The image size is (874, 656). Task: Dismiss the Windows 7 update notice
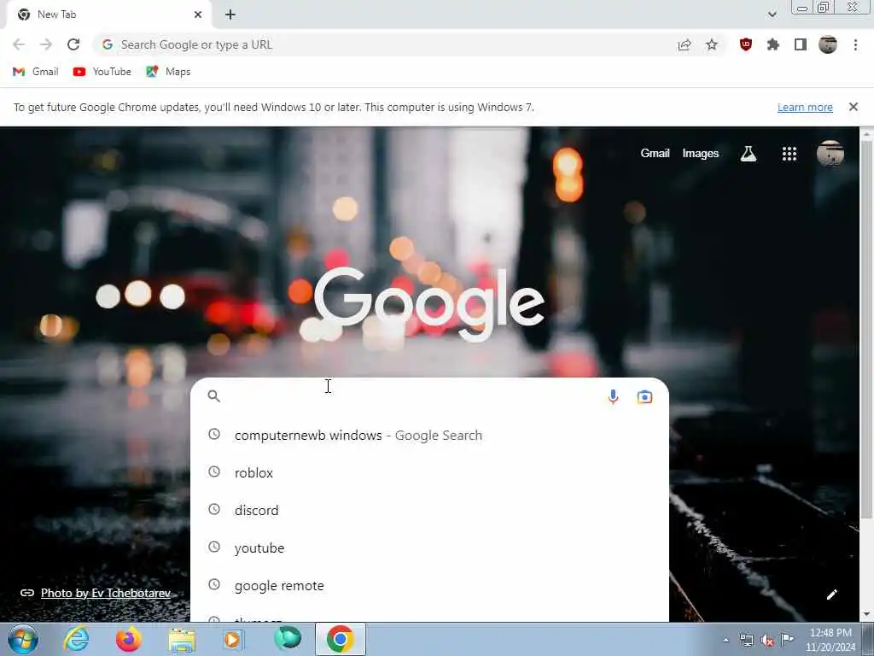[x=854, y=107]
